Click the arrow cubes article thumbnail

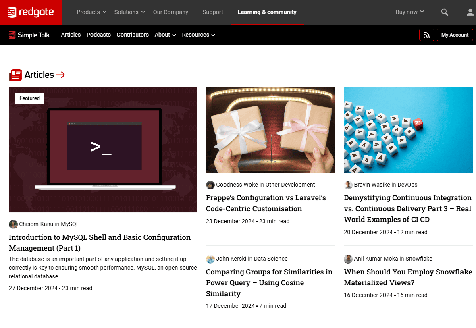(408, 130)
